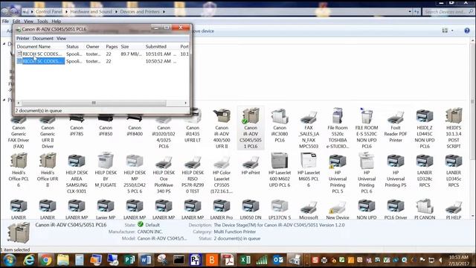Expand the address bar history dropdown
Viewport: 476px width, 268px height.
410,12
